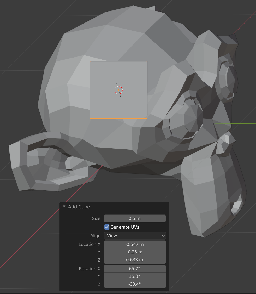Viewport: 256px width, 294px height.
Task: Click the cube's orange origin point
Action: click(118, 90)
